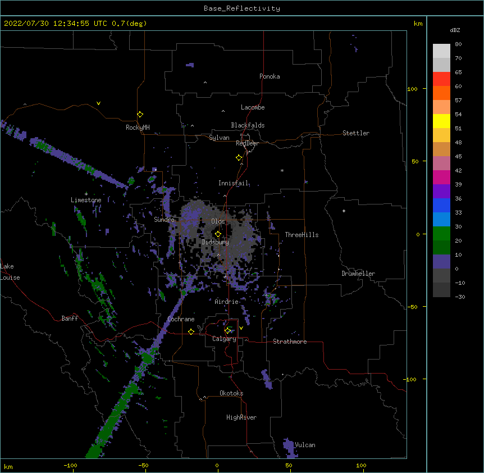Click the yellow diamond marker south of RedDeer
This screenshot has height=473, width=484.
(239, 158)
